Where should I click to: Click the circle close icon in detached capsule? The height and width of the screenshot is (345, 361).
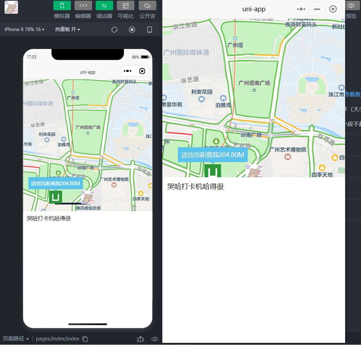click(333, 9)
